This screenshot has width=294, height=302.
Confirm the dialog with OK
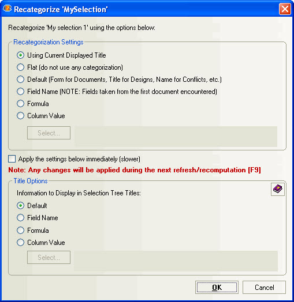click(217, 288)
